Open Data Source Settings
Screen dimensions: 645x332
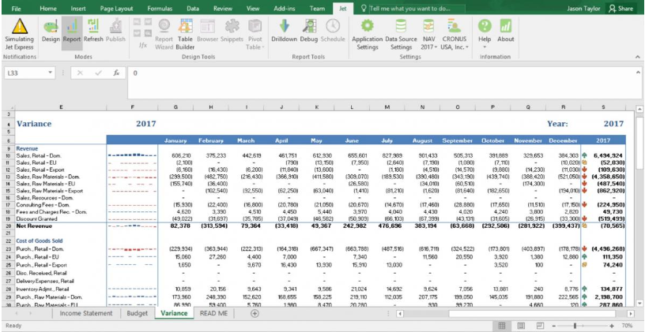401,35
